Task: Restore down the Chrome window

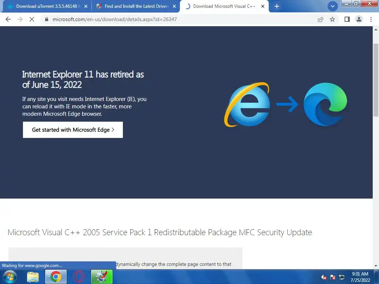Action: [356, 3]
